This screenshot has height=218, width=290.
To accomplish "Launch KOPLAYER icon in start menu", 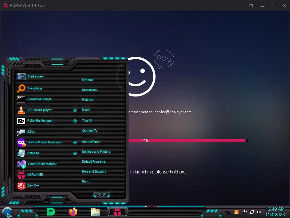I will click(21, 175).
